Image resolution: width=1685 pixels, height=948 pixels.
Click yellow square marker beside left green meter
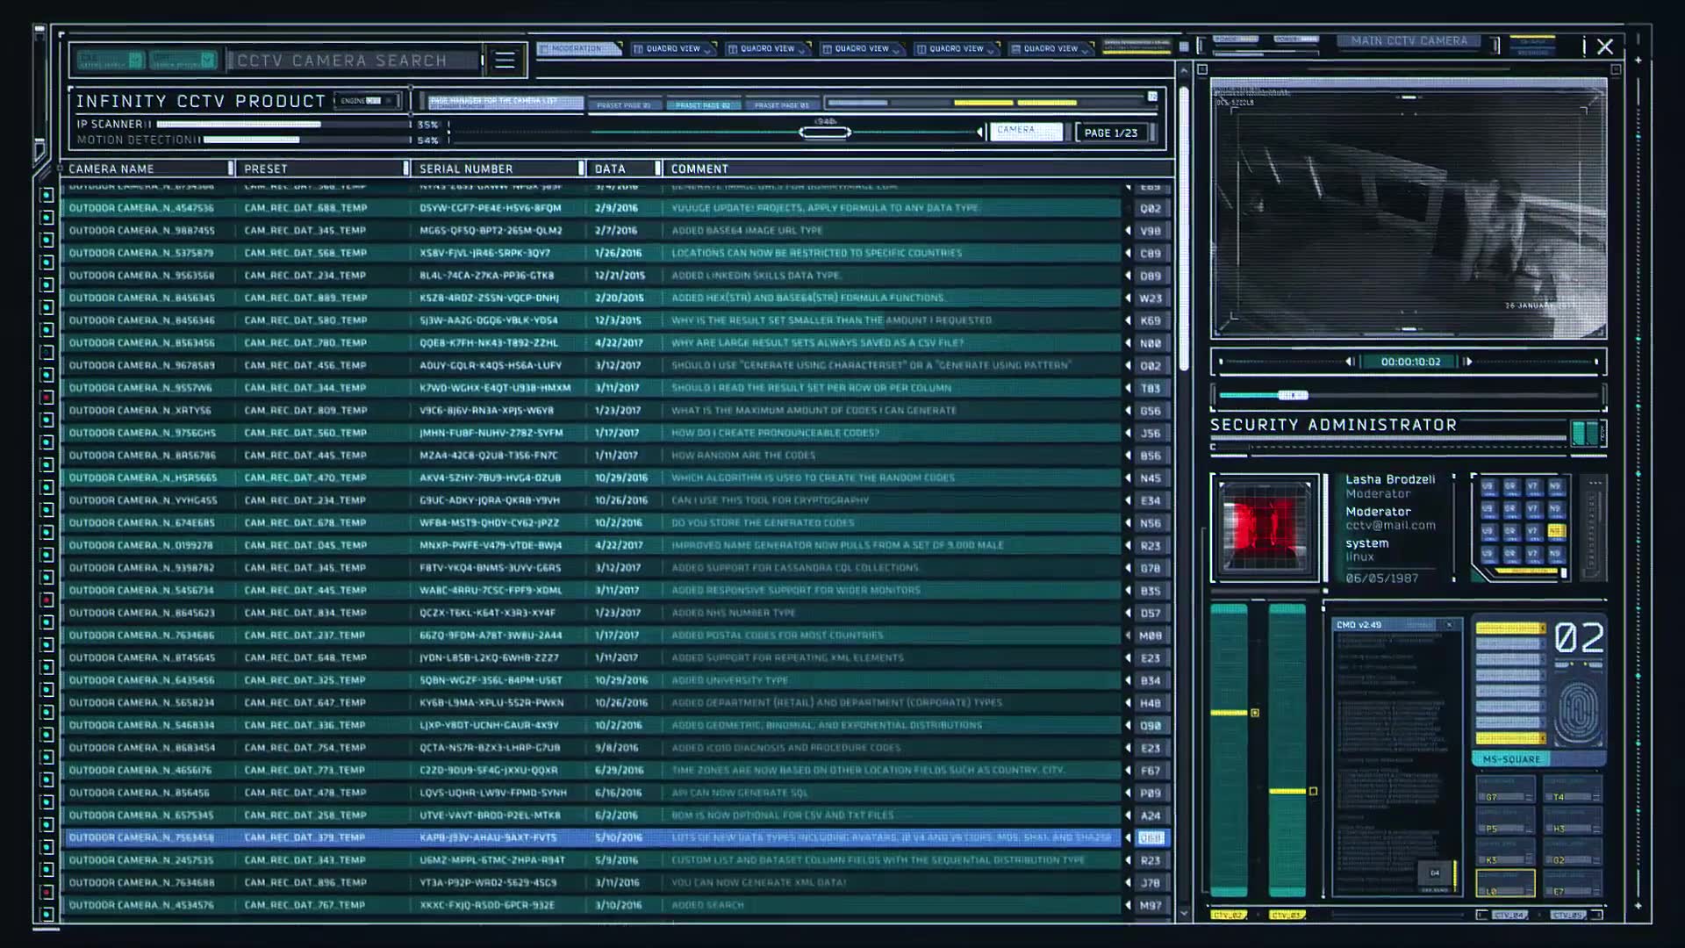1255,713
